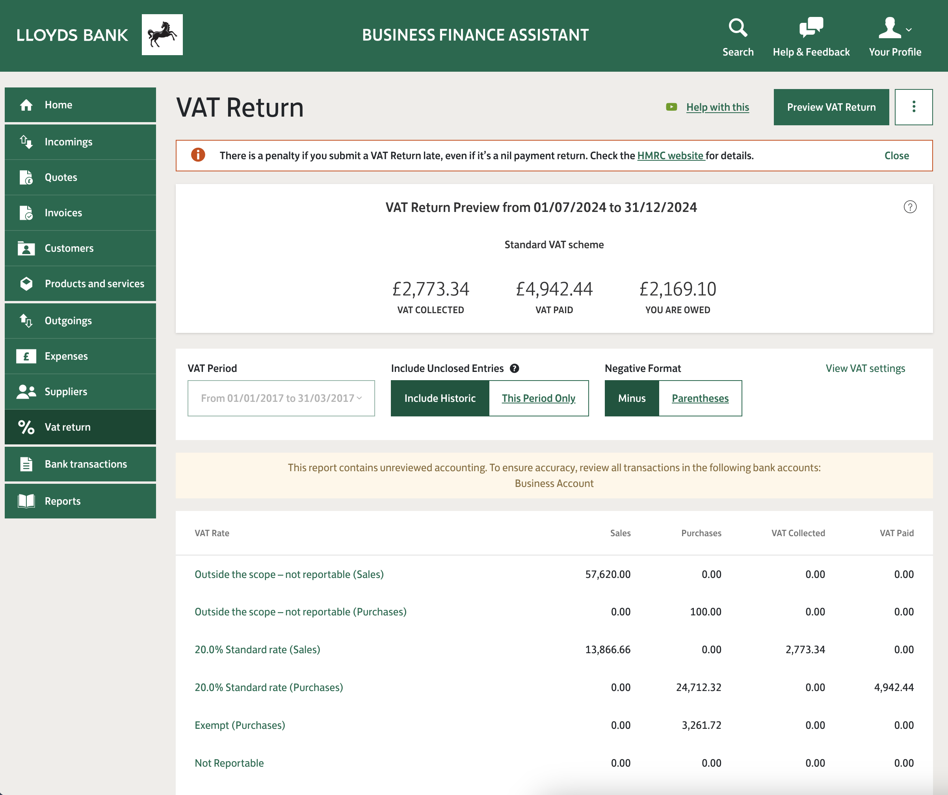Click the video icon beside Help with this

pyautogui.click(x=671, y=107)
